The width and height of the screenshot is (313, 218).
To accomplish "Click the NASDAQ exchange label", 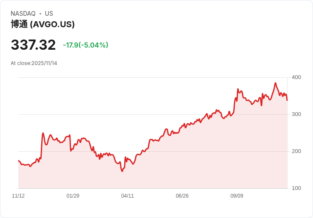I will 23,14.
